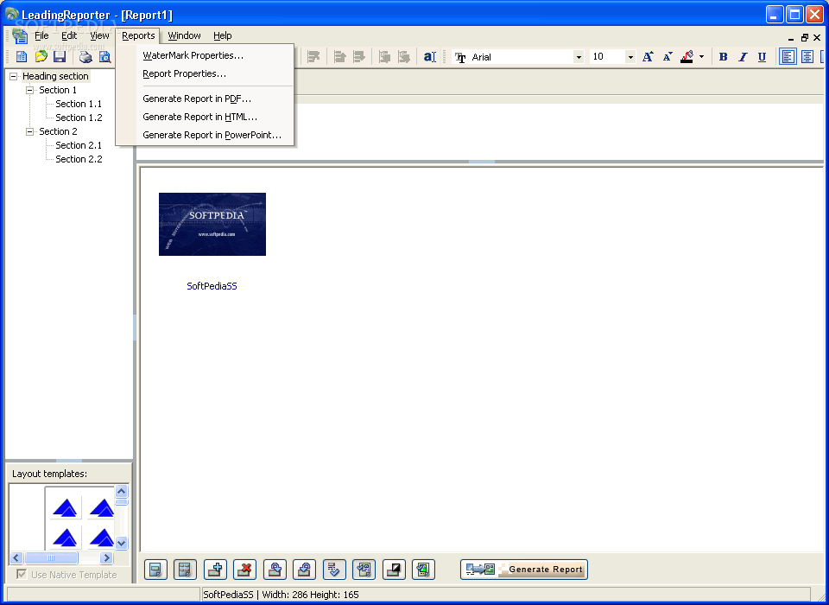Viewport: 829px width, 605px height.
Task: Choose Generate Report in PowerPoint
Action: 206,135
